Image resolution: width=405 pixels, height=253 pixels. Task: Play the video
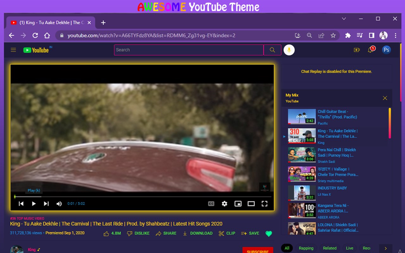[x=34, y=204]
